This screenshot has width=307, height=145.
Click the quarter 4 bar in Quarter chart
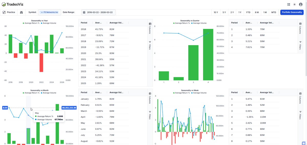click(208, 55)
